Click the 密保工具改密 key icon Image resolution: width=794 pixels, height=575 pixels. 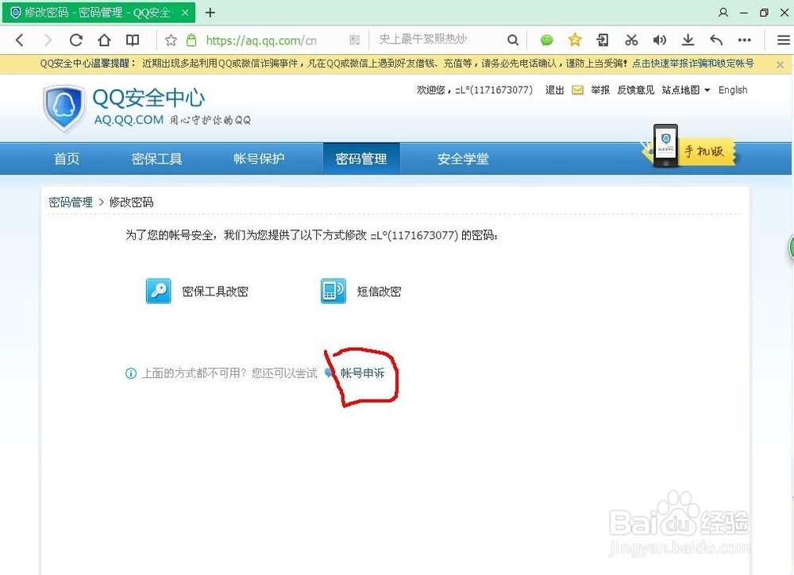[158, 291]
